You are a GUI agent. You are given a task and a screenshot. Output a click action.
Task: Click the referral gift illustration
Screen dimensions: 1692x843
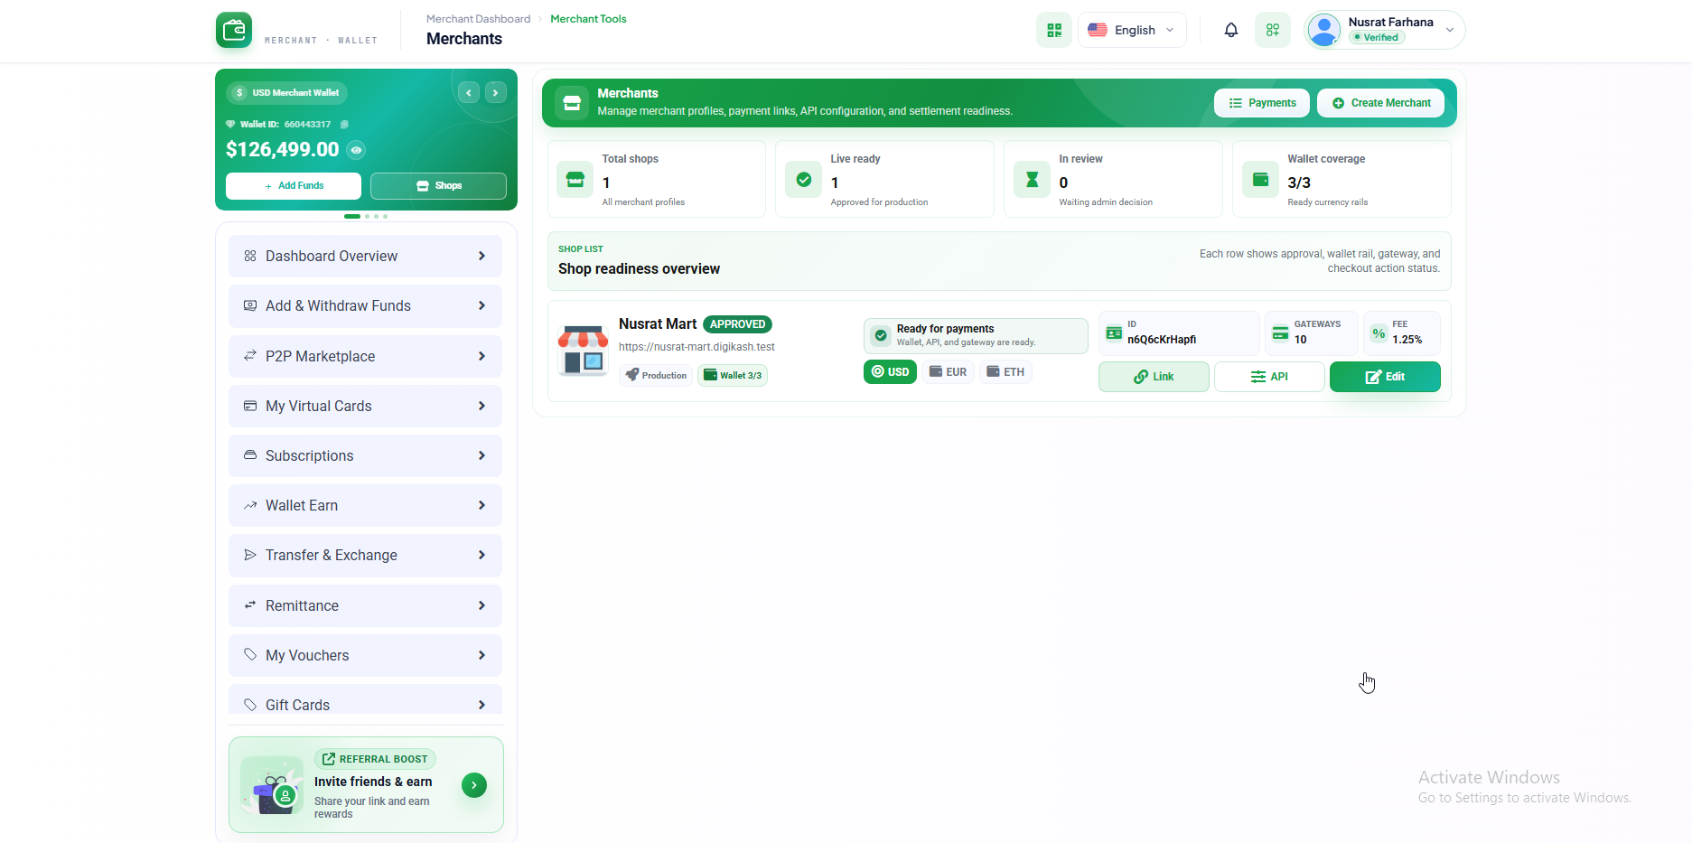273,786
